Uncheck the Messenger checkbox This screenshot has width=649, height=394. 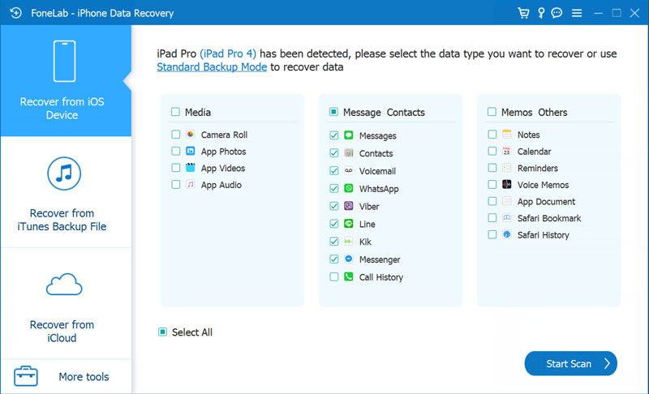pyautogui.click(x=334, y=259)
